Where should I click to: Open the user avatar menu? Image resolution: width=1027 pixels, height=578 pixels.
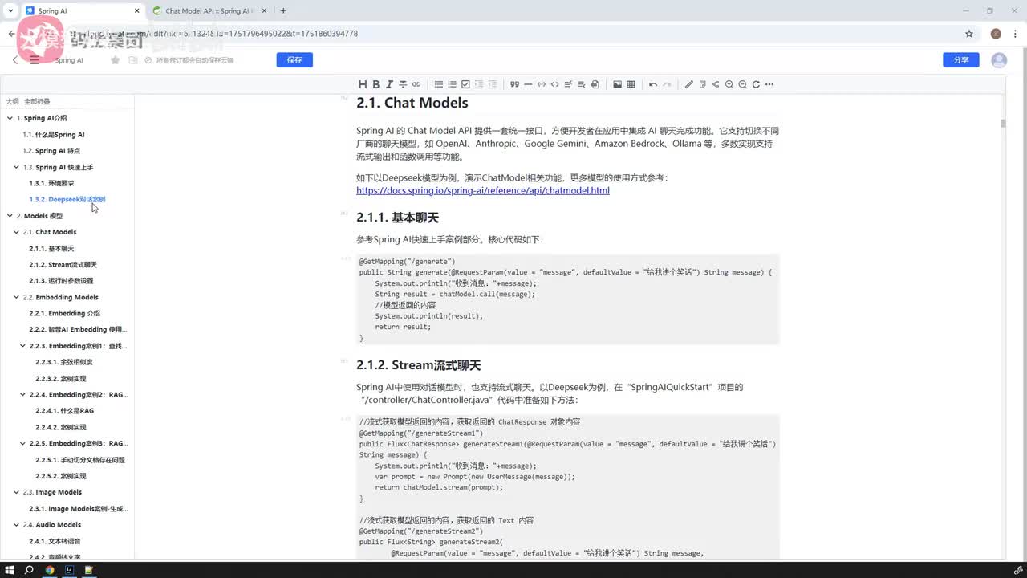tap(999, 60)
